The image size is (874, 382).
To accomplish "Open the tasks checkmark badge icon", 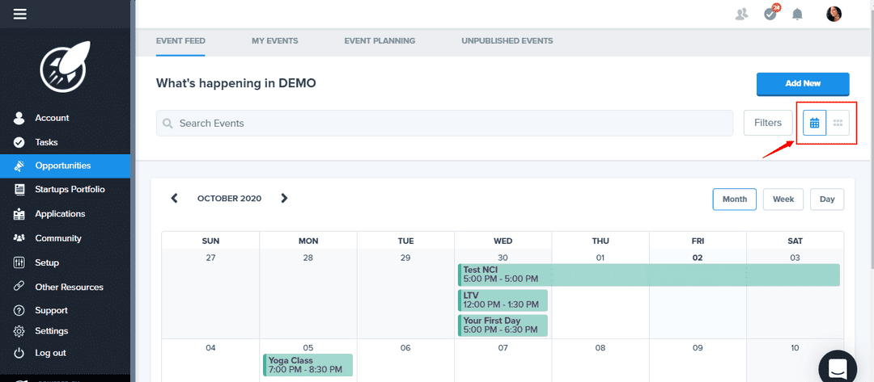I will (770, 14).
